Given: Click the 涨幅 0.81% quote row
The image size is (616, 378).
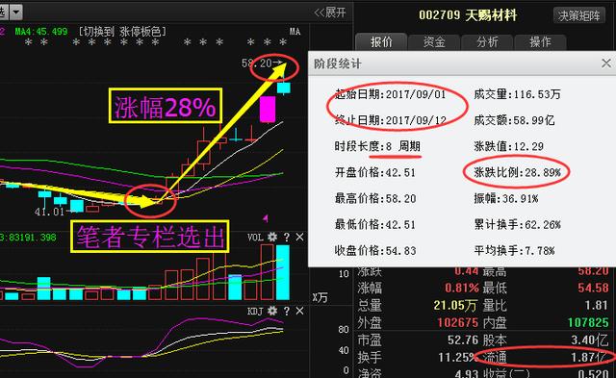Looking at the screenshot, I should pyautogui.click(x=418, y=289).
